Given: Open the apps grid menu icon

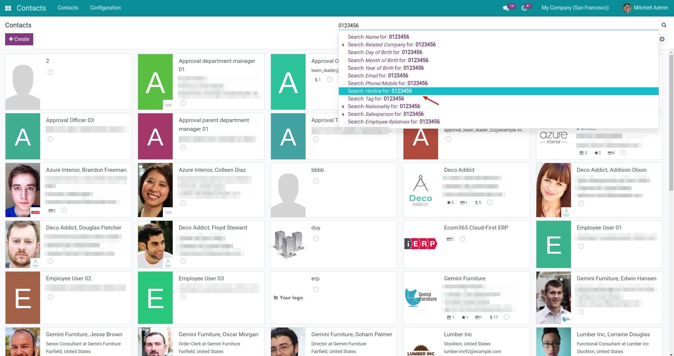Looking at the screenshot, I should point(8,8).
